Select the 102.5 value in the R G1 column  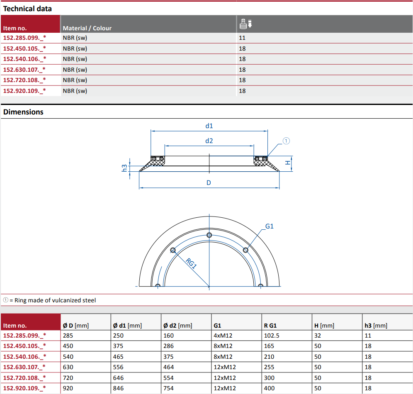tap(272, 336)
